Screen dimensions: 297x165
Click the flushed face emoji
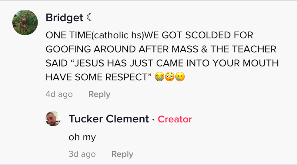coord(169,77)
